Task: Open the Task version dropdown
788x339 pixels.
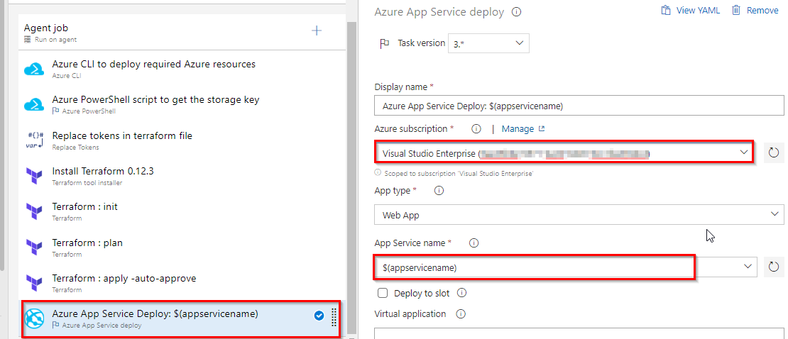Action: [x=488, y=43]
